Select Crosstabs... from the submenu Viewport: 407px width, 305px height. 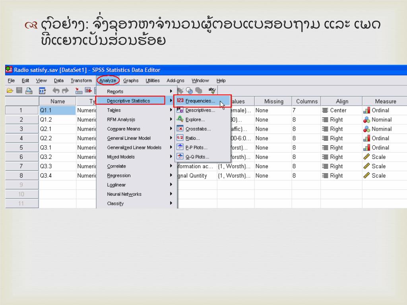click(202, 129)
